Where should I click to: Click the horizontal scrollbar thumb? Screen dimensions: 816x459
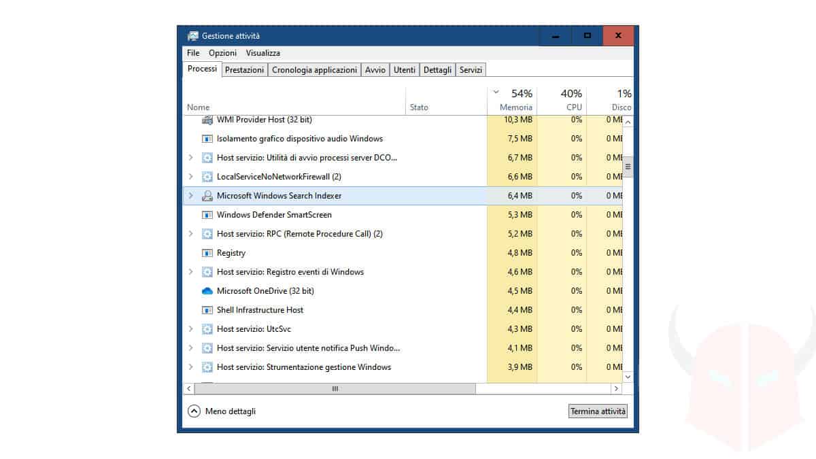[335, 388]
